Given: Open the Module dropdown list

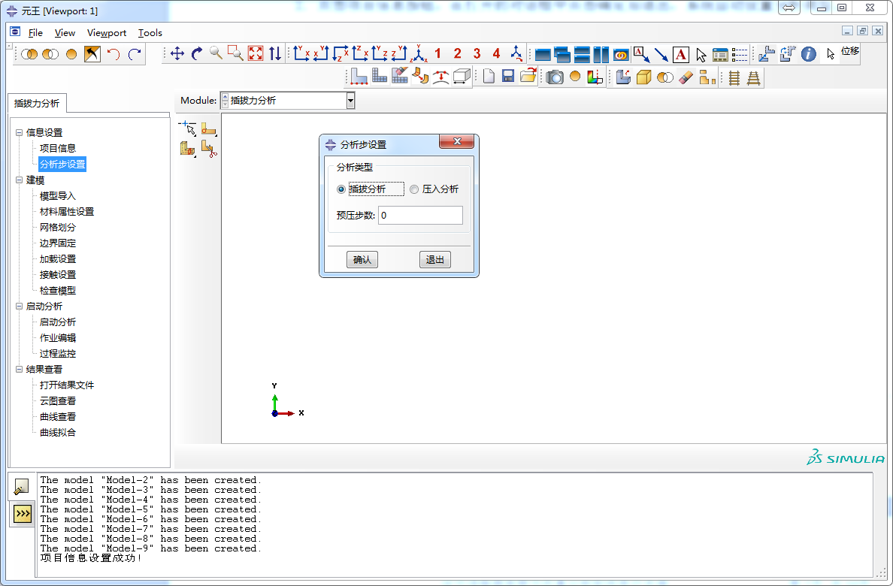Looking at the screenshot, I should [350, 101].
